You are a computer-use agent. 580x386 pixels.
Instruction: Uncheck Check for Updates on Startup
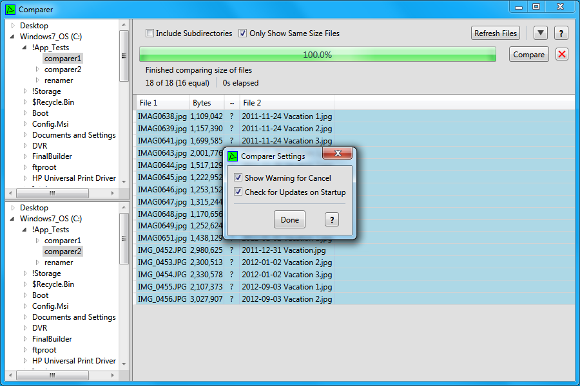tap(238, 191)
